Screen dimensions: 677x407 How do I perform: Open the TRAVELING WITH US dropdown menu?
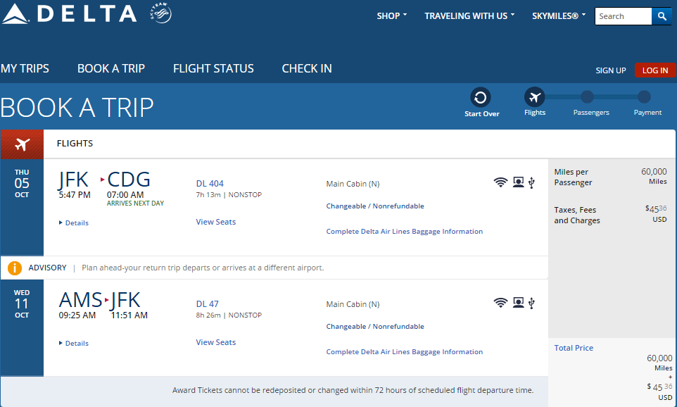click(469, 16)
